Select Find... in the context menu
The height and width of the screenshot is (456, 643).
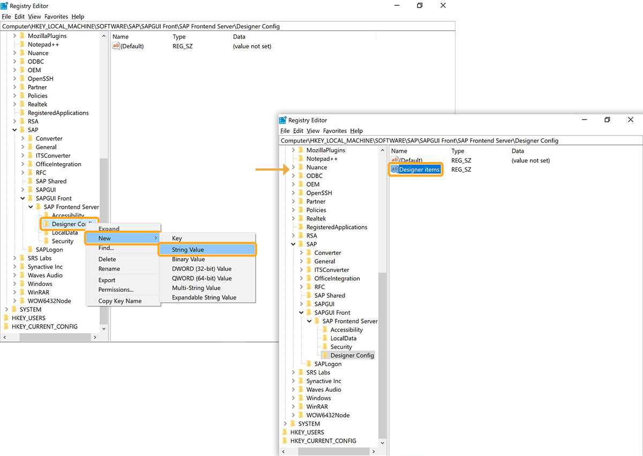point(123,248)
